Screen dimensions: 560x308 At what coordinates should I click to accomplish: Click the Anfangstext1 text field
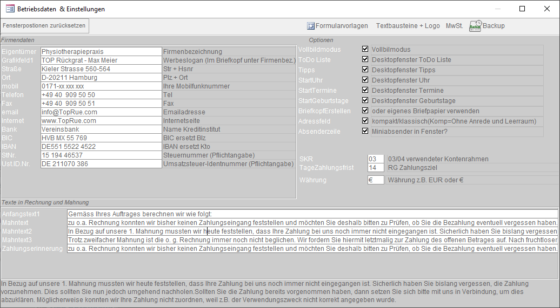pos(312,214)
